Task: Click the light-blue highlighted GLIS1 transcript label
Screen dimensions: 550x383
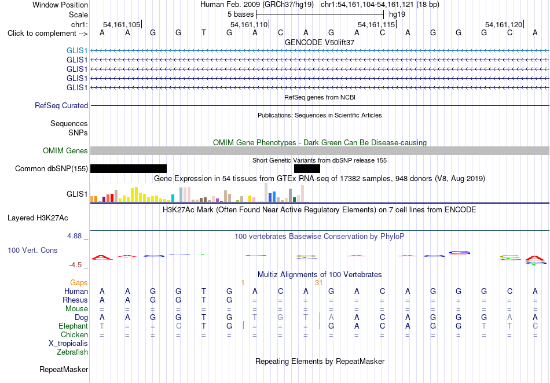Action: coord(77,50)
